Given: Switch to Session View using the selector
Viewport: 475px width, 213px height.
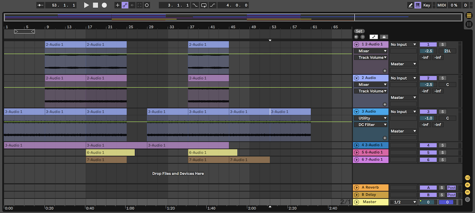Looking at the screenshot, I should click(x=469, y=24).
